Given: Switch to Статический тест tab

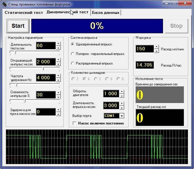Looking at the screenshot, I should pyautogui.click(x=24, y=12).
